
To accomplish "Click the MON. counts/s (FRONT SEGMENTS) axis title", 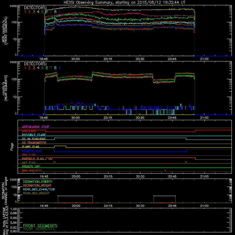I will pyautogui.click(x=5, y=31).
